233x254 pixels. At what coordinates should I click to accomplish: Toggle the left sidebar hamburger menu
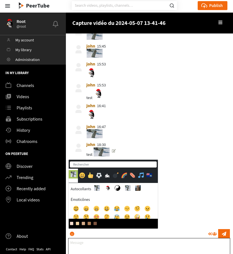click(x=8, y=6)
